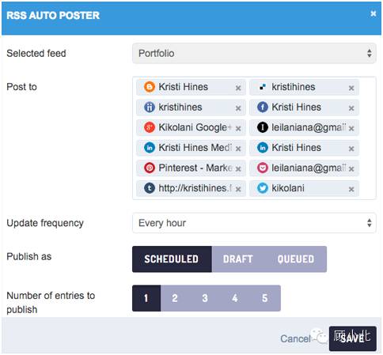Image resolution: width=383 pixels, height=355 pixels.
Task: Click the Delicious icon next to kristihines
Action: pyautogui.click(x=263, y=87)
